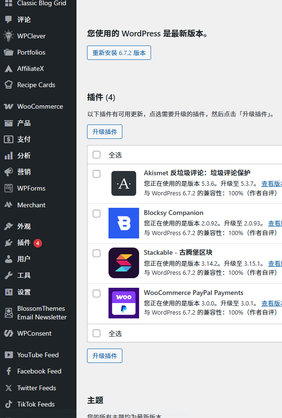
Task: Tick the Akismet plugin checkbox
Action: pos(97,174)
